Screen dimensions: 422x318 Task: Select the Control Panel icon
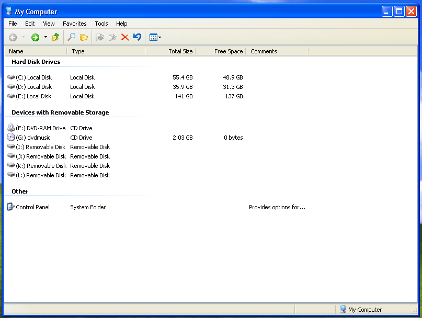10,207
